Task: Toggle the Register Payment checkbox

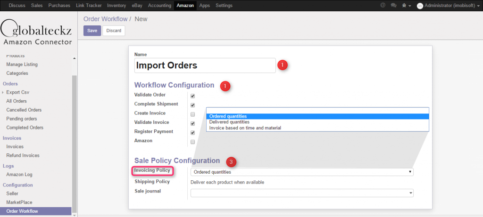Action: [192, 133]
